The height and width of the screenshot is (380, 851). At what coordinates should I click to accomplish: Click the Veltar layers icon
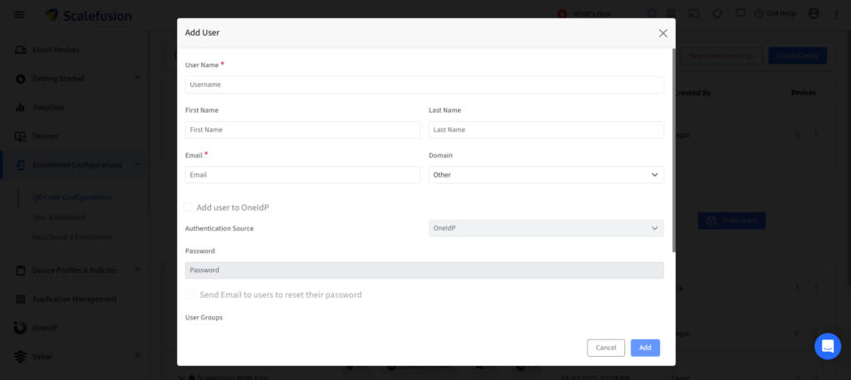pyautogui.click(x=20, y=357)
